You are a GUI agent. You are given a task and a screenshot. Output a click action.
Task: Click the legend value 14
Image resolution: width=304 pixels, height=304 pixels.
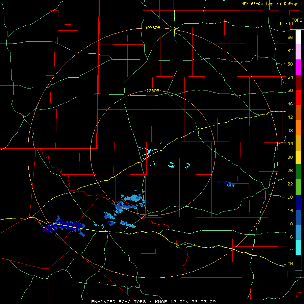[290, 210]
